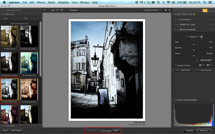
Task: Open the border Type 9 dropdown
Action: [x=194, y=37]
